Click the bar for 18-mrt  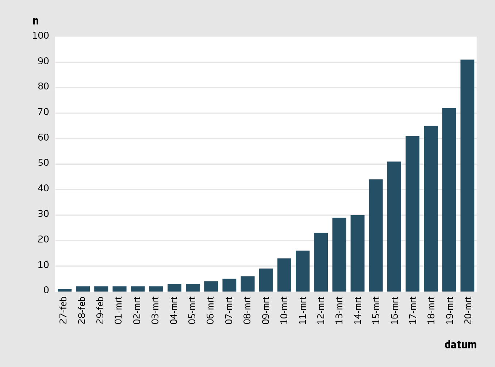coord(431,209)
